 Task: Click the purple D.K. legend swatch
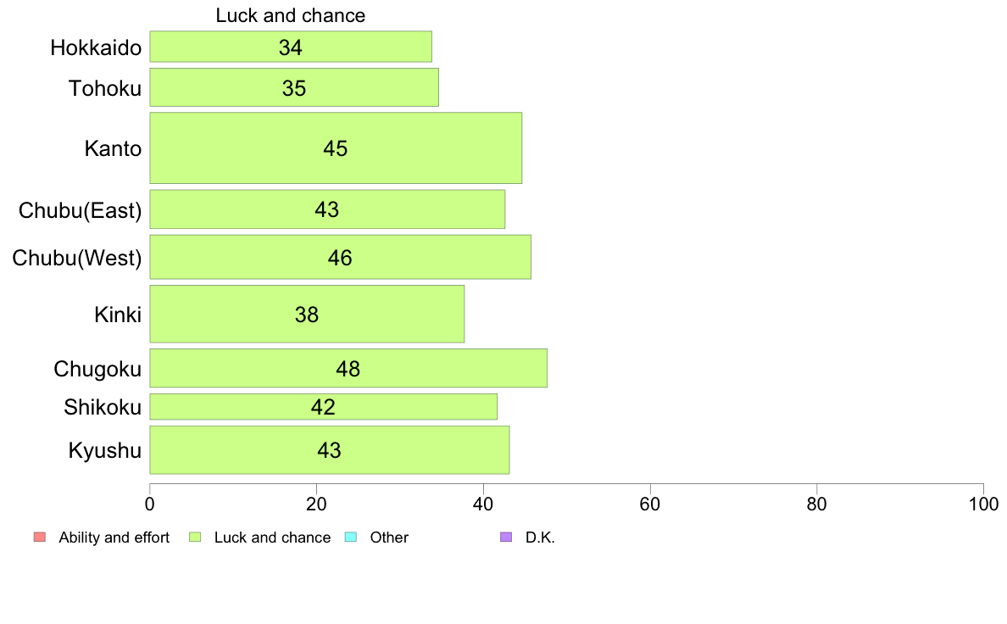(x=506, y=538)
